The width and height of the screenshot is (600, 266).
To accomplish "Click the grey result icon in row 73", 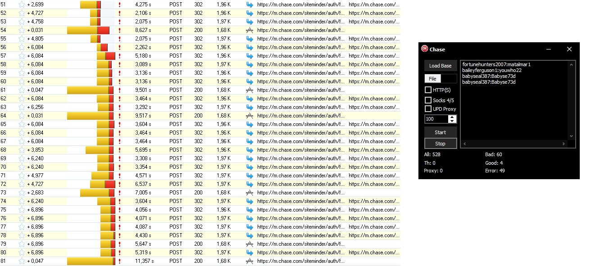I will coord(250,193).
